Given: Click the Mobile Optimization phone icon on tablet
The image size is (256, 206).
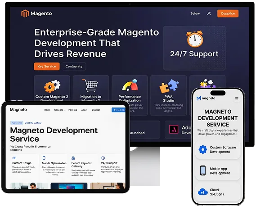Looking at the screenshot, I should point(44,158).
